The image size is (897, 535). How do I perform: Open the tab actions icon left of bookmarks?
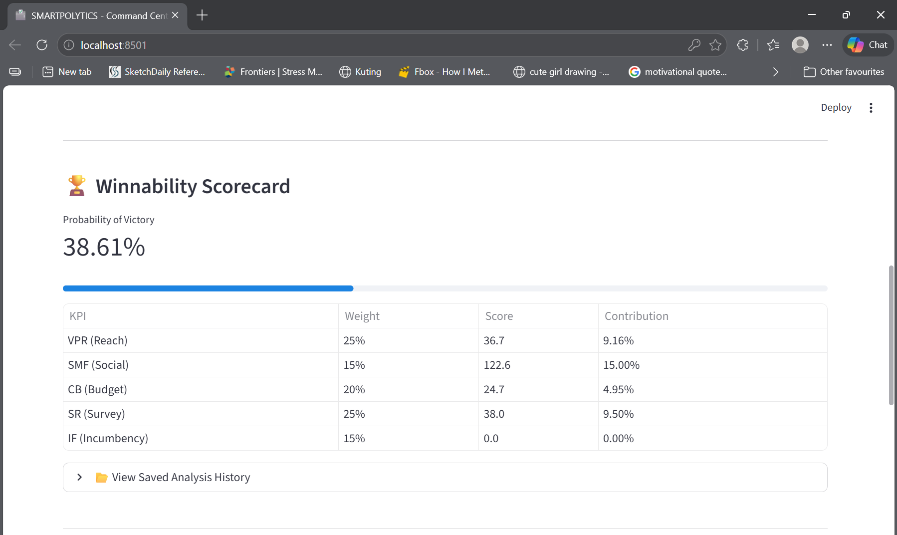click(x=15, y=71)
